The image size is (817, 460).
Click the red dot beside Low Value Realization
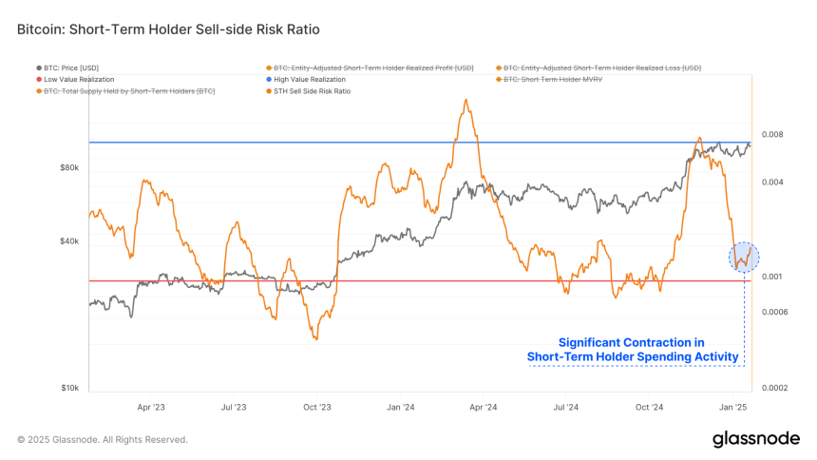[39, 79]
